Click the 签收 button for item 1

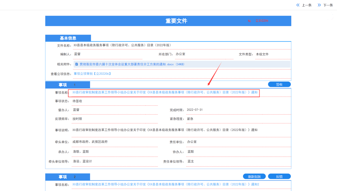click(x=279, y=84)
